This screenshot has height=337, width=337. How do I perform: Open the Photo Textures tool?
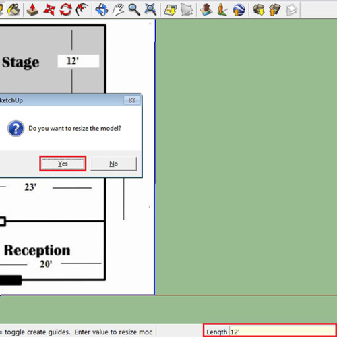click(x=222, y=9)
